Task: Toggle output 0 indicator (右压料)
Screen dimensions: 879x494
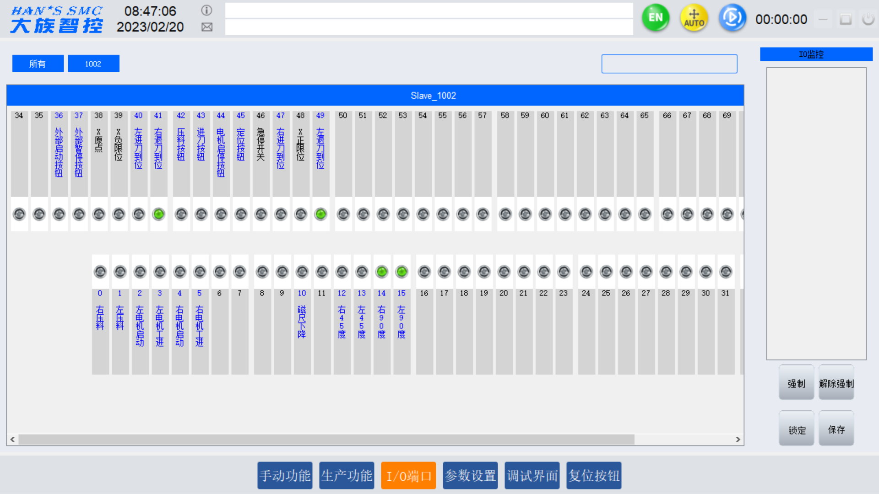Action: [x=100, y=272]
